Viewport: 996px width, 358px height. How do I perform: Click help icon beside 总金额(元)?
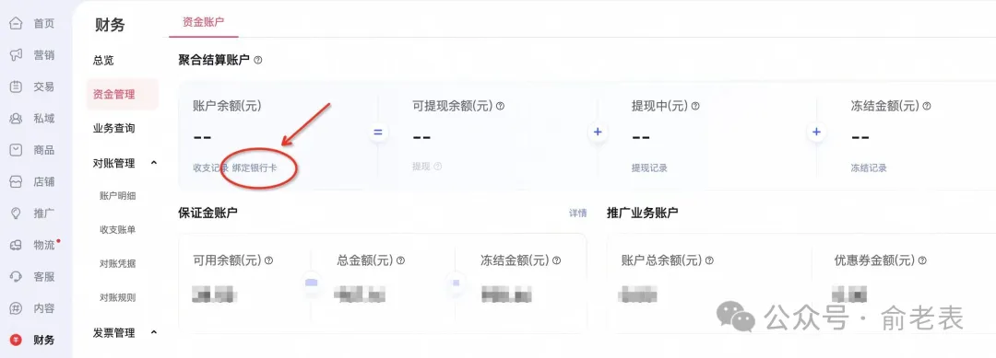click(x=400, y=260)
